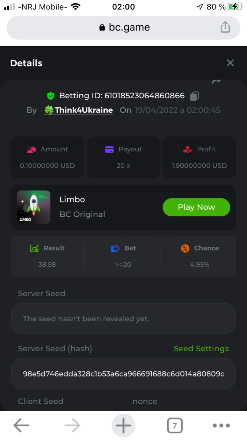
Task: Tap the unrevealed Server Seed field
Action: [123, 319]
